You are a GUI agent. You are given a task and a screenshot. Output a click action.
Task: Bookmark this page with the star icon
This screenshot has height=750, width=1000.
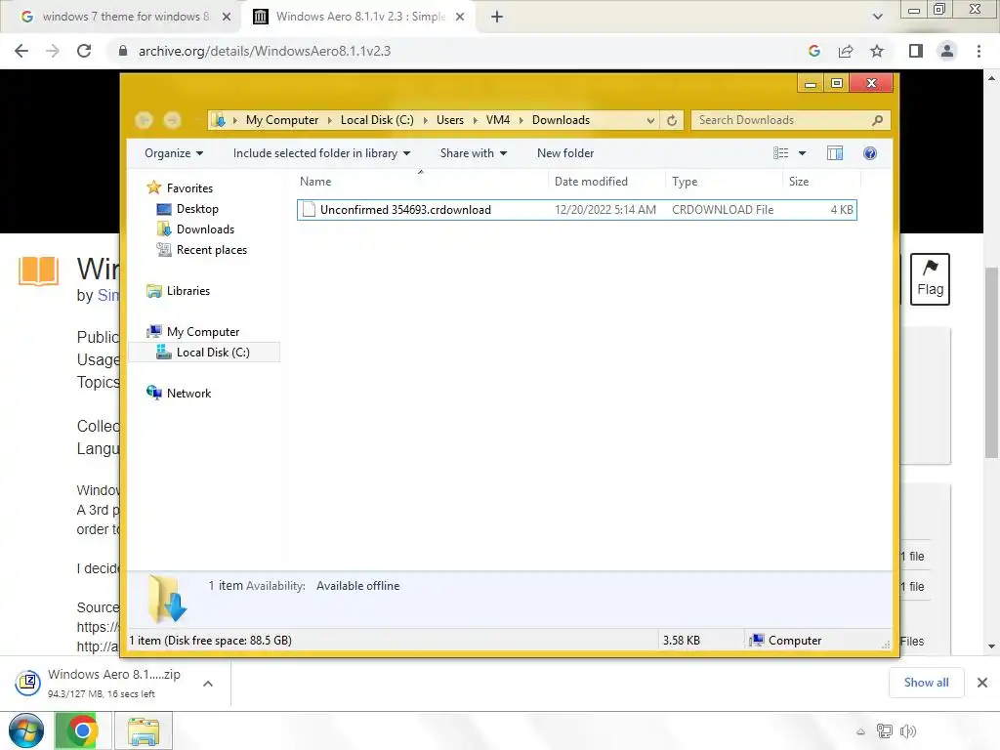click(x=877, y=51)
